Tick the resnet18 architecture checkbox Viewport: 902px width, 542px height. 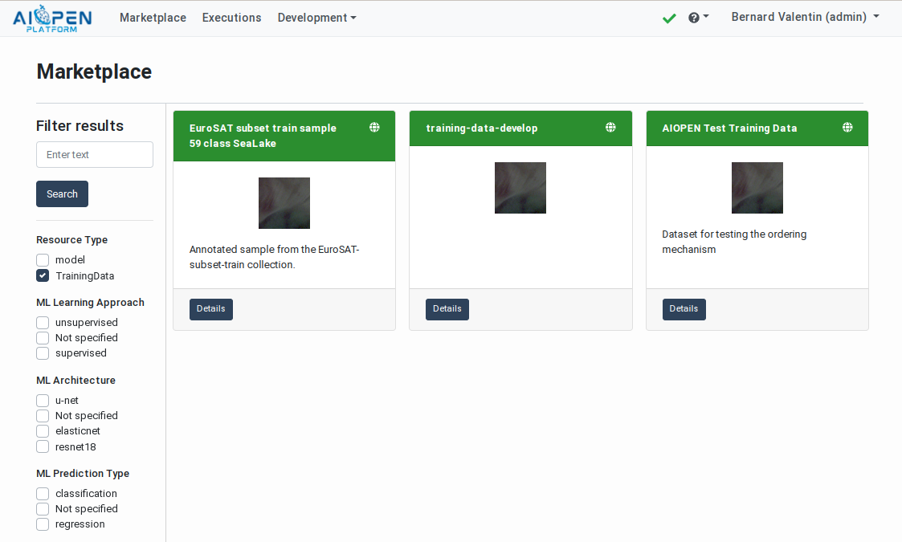[43, 446]
